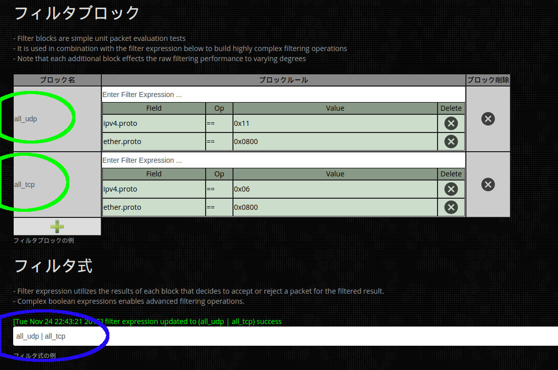558x370 pixels.
Task: Click the filter expression input box
Action: click(x=284, y=336)
